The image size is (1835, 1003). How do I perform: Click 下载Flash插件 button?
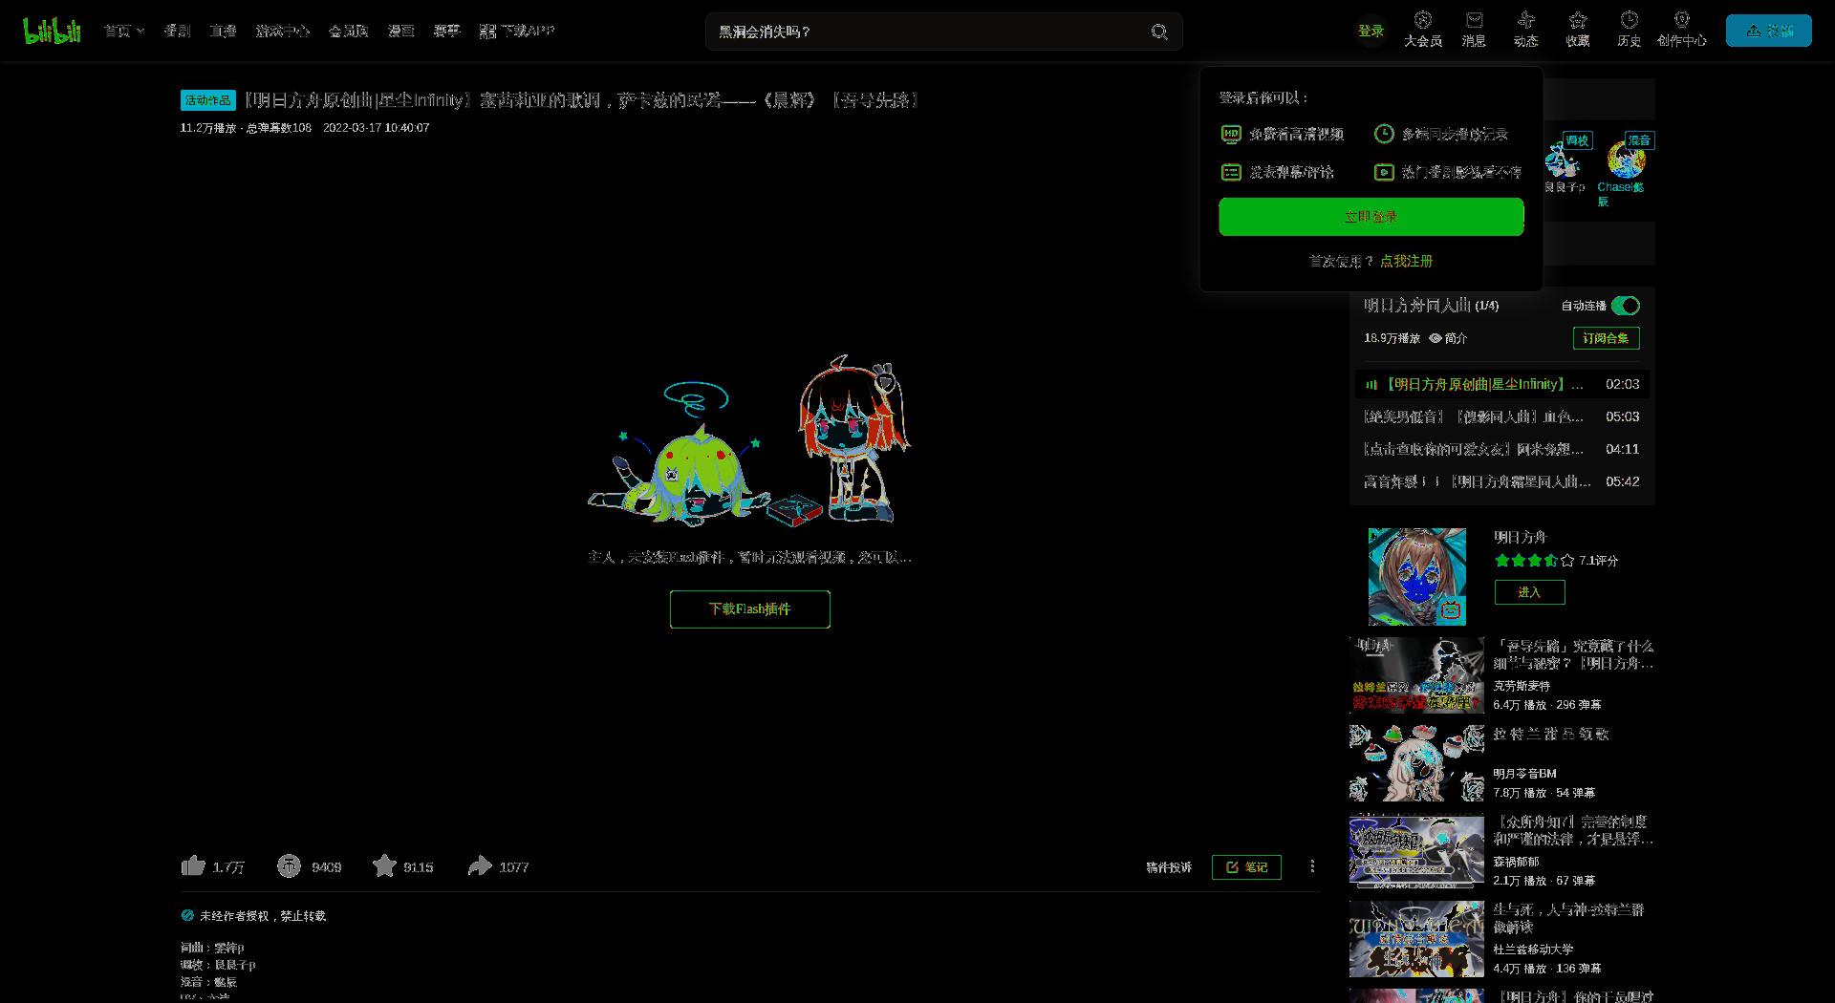[x=749, y=609]
